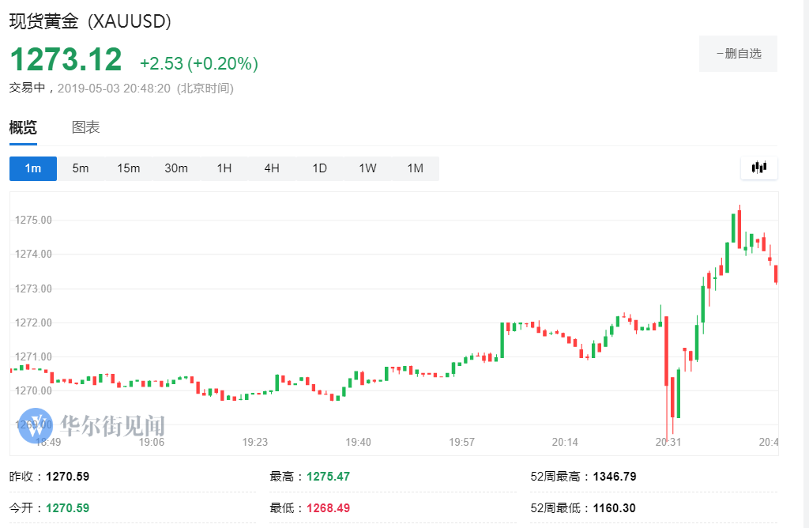Switch the chart to 4H interval
The image size is (809, 528).
[x=272, y=168]
